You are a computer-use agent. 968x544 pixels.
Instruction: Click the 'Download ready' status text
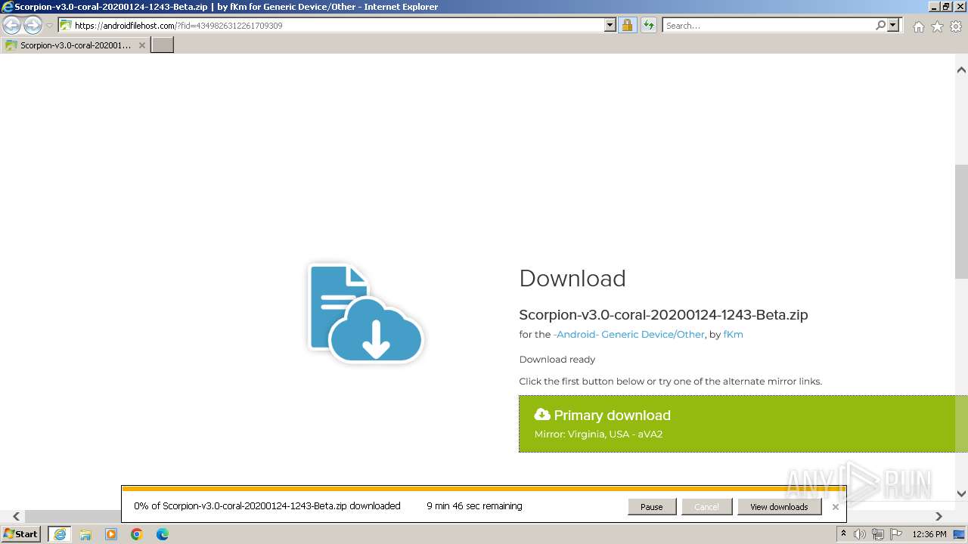point(557,360)
